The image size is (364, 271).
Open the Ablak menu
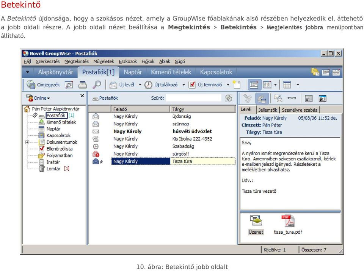[165, 62]
